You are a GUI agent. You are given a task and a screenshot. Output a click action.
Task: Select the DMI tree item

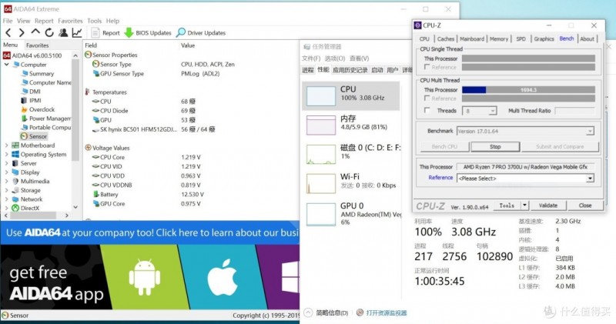tap(31, 92)
